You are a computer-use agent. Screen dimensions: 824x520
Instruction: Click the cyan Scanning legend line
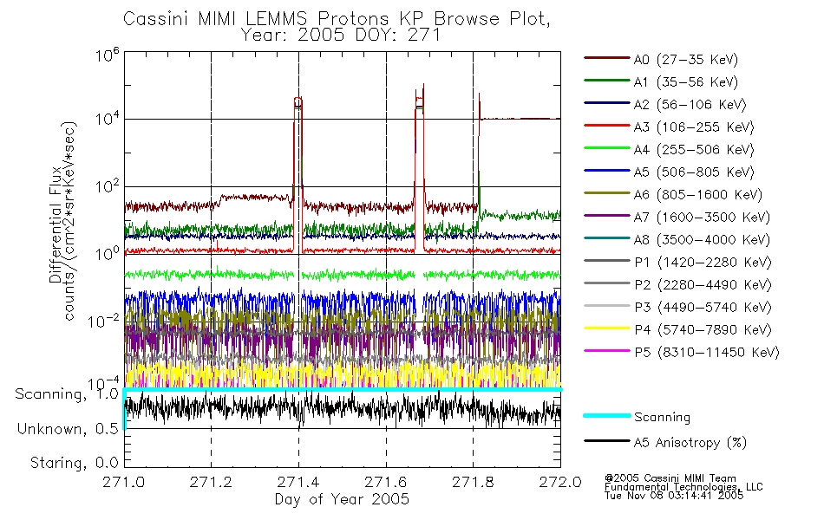pos(606,415)
